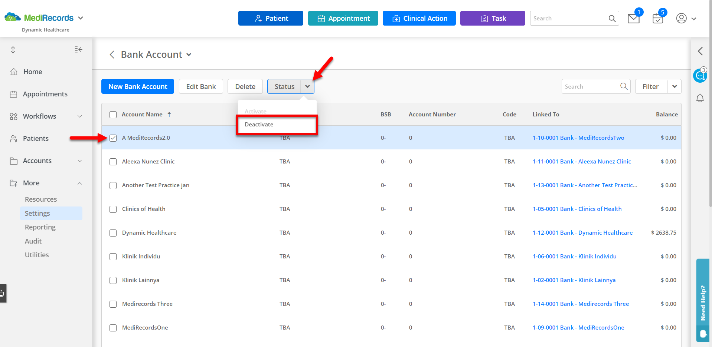
Task: Open the Need Help widget
Action: 703,300
